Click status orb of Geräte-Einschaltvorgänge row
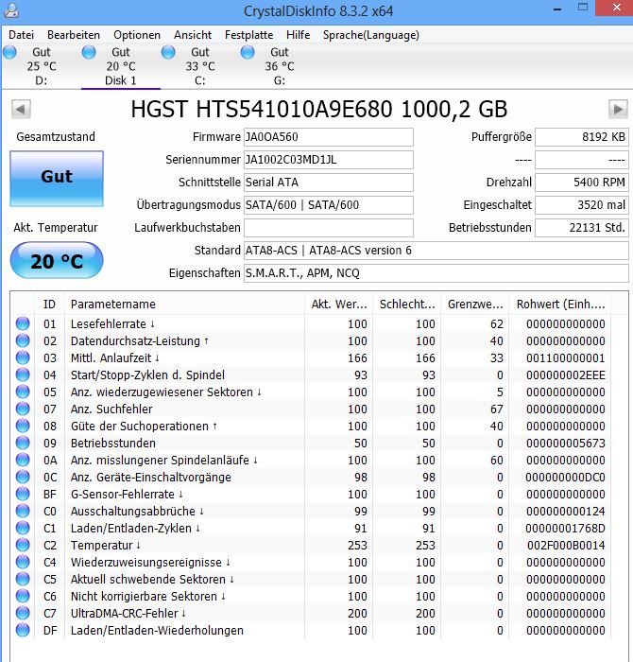This screenshot has width=633, height=662. (x=23, y=477)
